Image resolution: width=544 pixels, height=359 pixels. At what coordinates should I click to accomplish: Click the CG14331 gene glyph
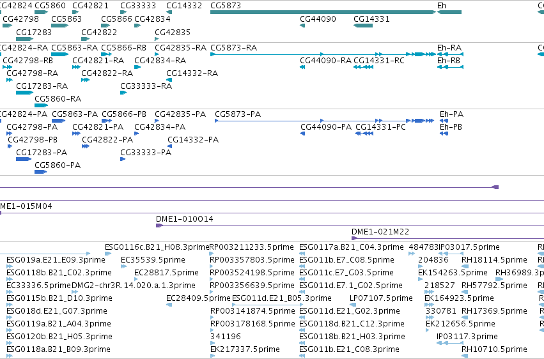pos(363,26)
